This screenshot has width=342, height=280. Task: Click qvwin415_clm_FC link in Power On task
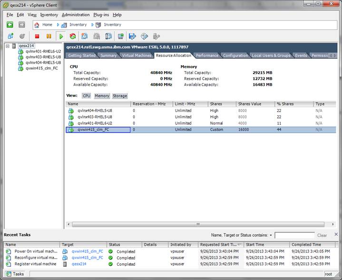click(87, 251)
